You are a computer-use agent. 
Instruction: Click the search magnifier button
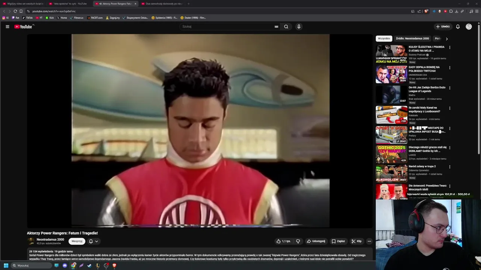[286, 27]
